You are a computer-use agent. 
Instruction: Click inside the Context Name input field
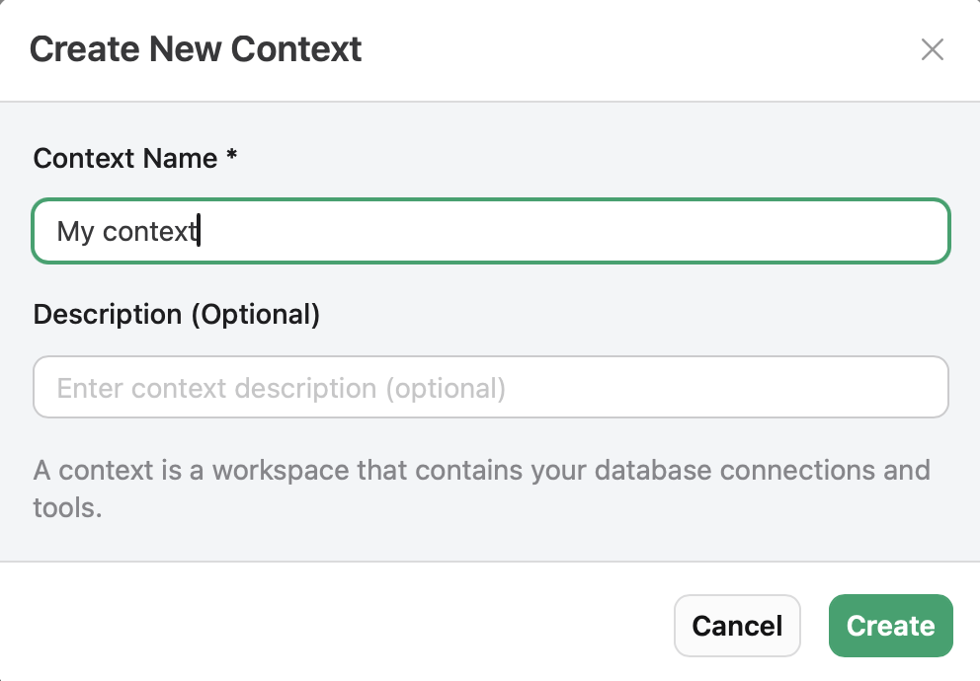tap(490, 231)
